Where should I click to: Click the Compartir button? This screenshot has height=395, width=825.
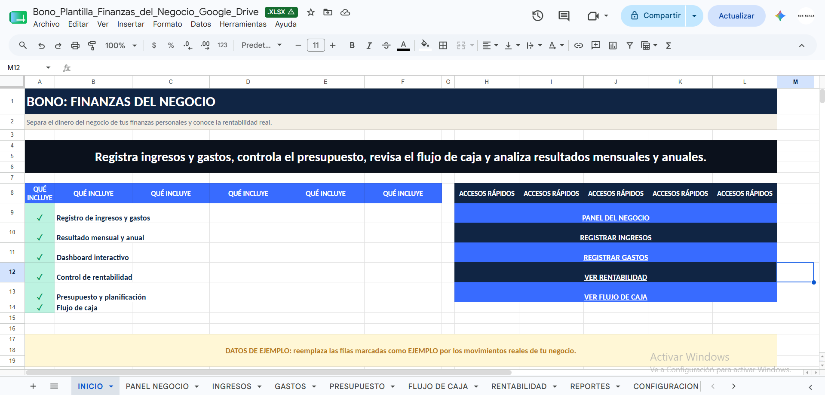(x=653, y=16)
